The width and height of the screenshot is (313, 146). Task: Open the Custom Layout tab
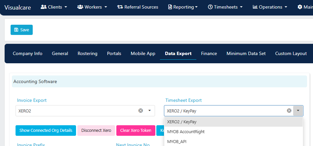pos(291,54)
